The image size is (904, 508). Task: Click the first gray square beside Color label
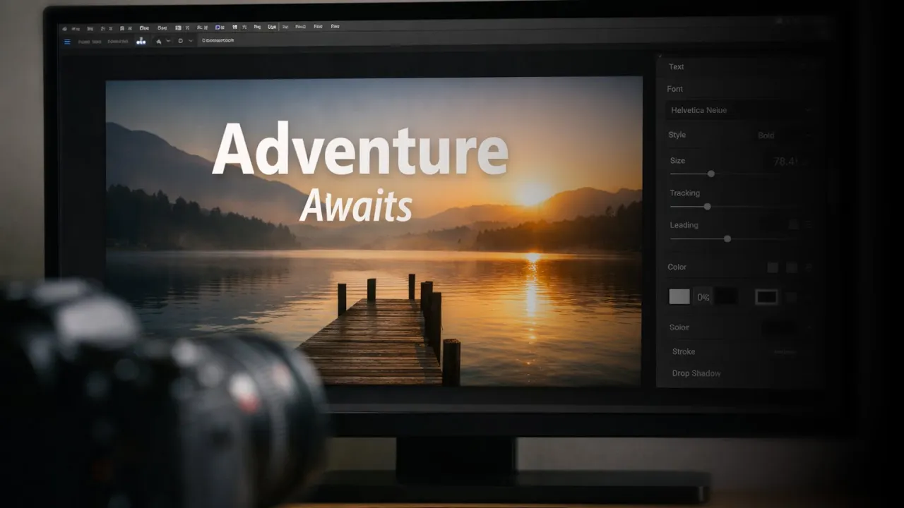point(773,267)
